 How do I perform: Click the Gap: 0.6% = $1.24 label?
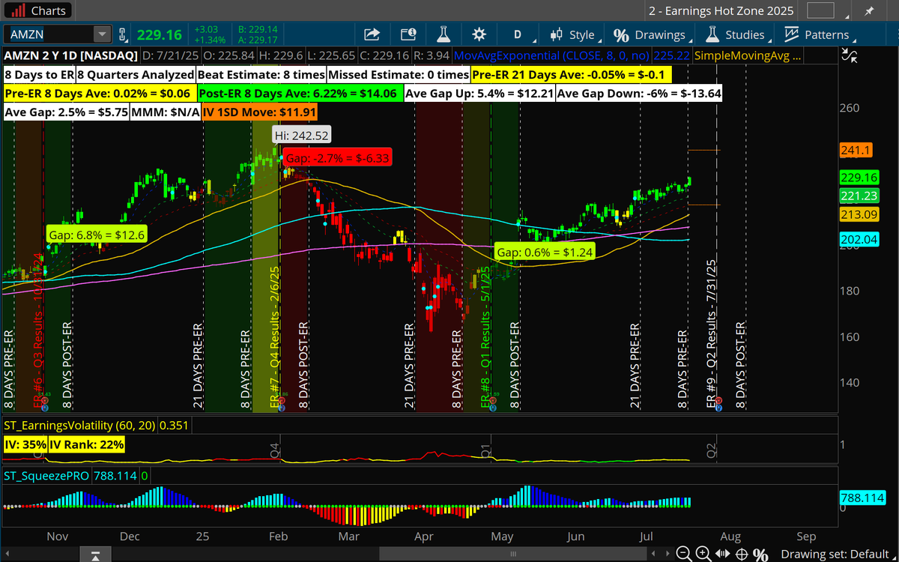coord(545,252)
